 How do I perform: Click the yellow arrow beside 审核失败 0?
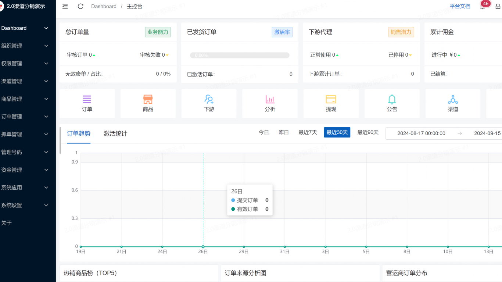click(x=167, y=55)
